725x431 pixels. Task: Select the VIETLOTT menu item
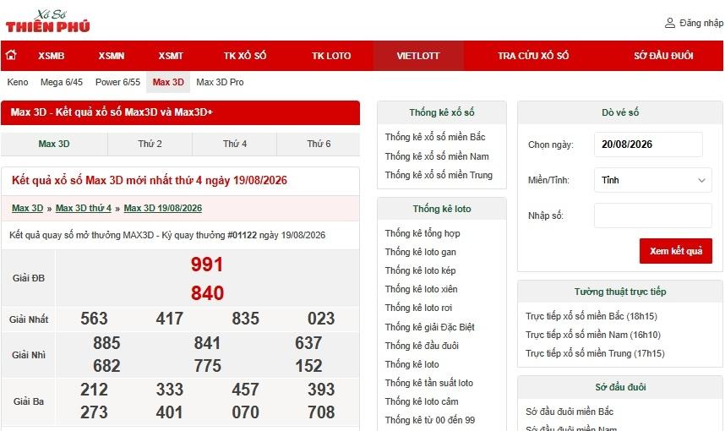[x=418, y=56]
